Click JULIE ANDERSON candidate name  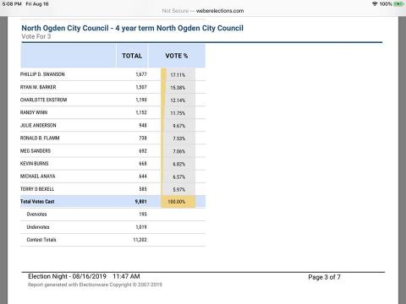(38, 125)
